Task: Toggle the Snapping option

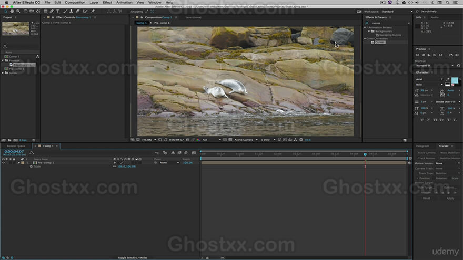Action: click(x=137, y=11)
